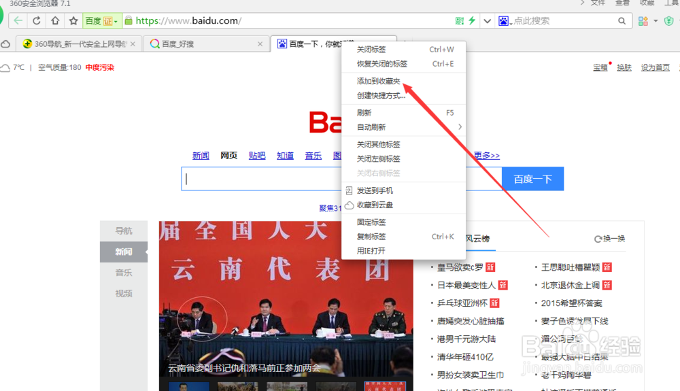Click the 点此搜索 search field
This screenshot has width=680, height=391.
tap(564, 21)
